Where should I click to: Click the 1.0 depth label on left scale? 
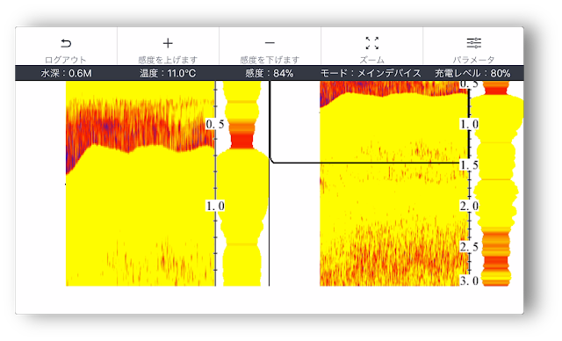point(215,206)
